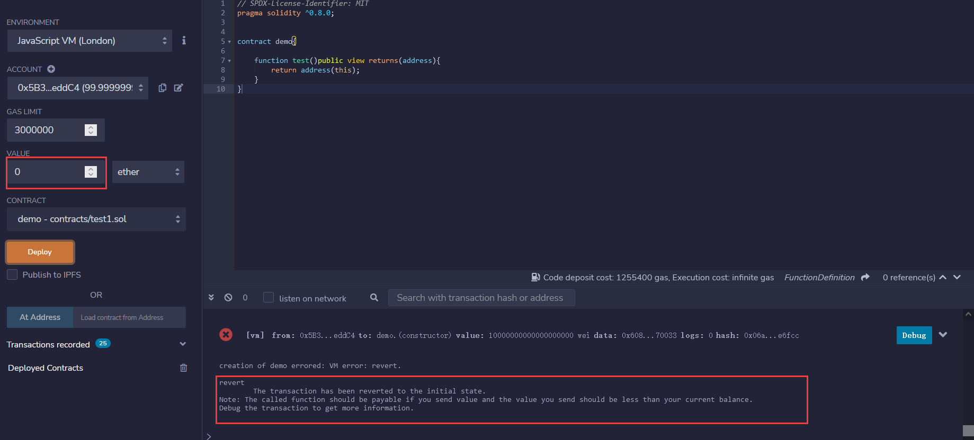Click the Transactions recorded count badge 25
Viewport: 974px width, 440px height.
click(103, 343)
